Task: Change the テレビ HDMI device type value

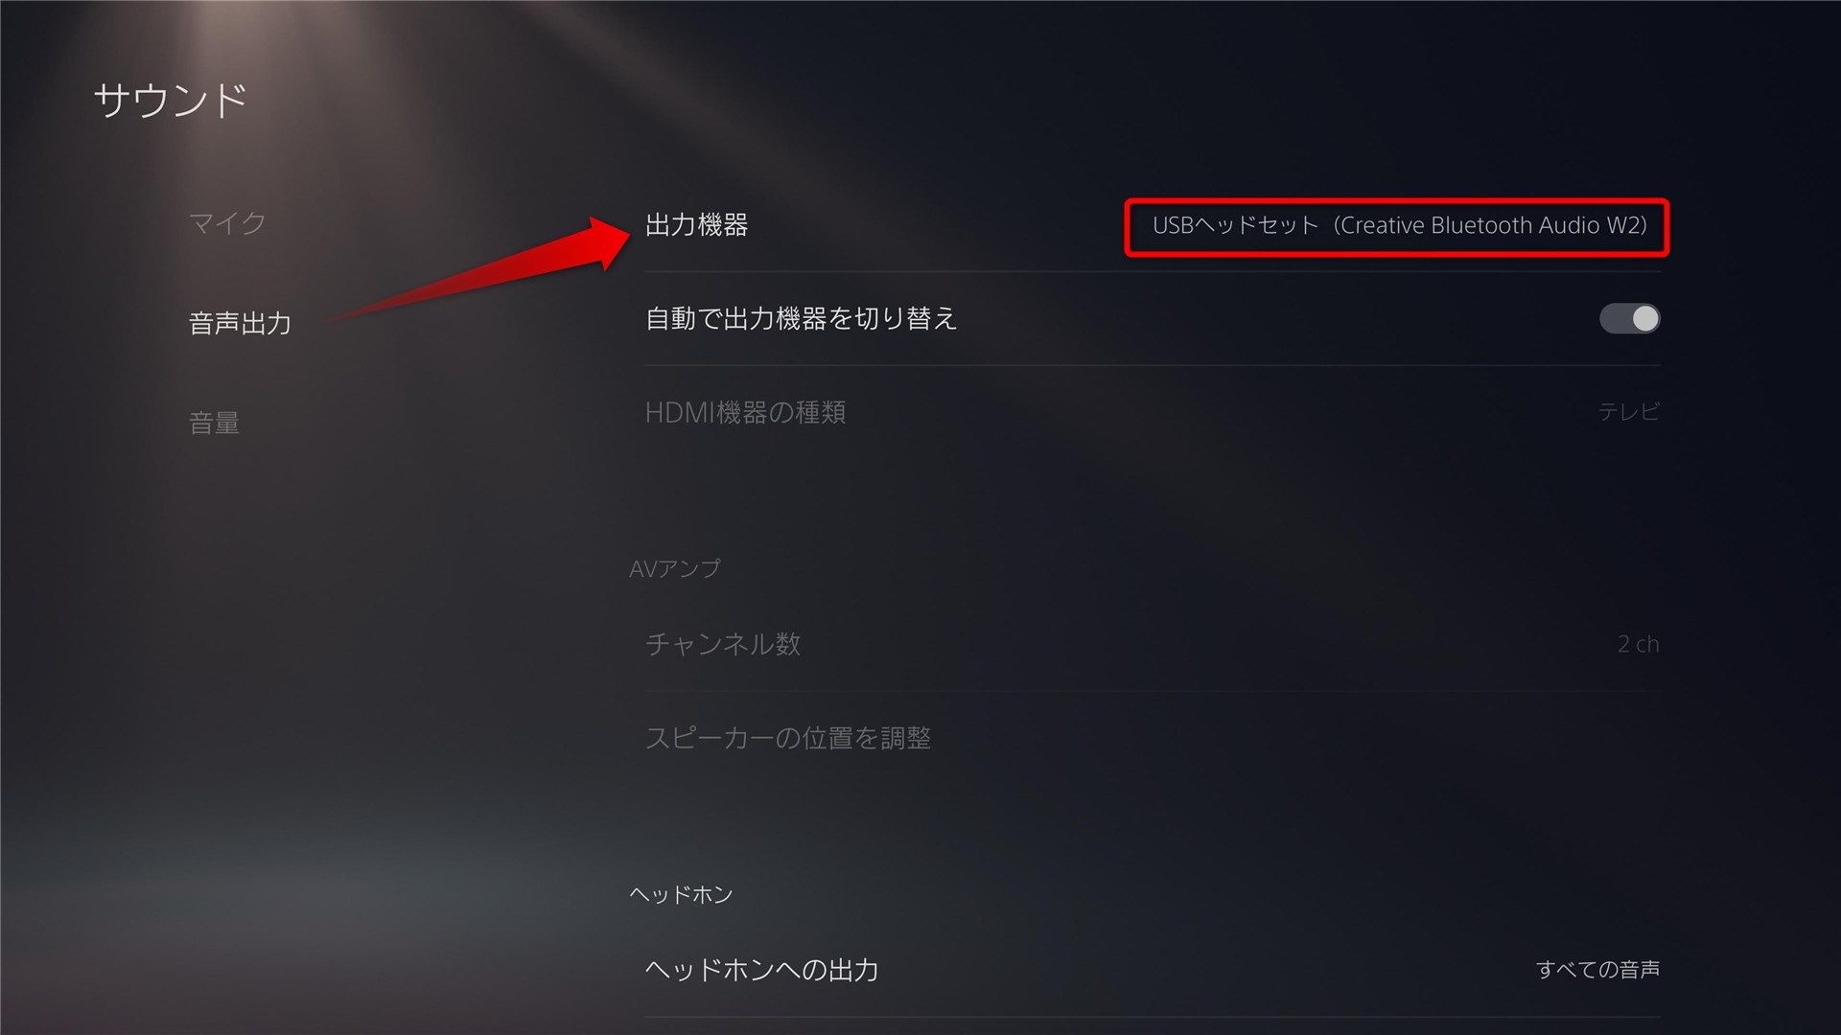Action: click(1628, 412)
